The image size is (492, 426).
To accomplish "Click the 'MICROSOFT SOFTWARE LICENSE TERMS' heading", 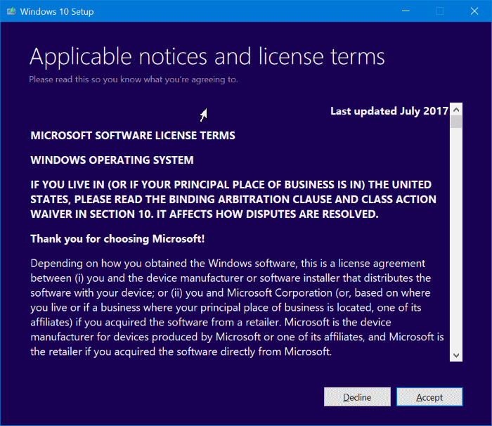I will coord(133,135).
